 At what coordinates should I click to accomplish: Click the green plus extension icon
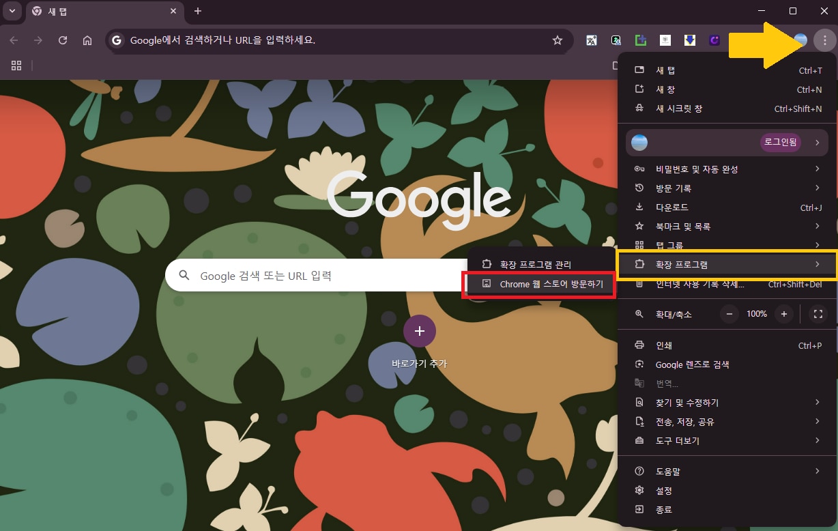[x=641, y=40]
